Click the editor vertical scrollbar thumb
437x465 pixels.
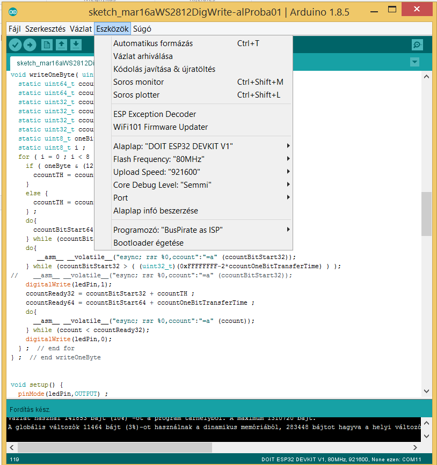pyautogui.click(x=427, y=213)
